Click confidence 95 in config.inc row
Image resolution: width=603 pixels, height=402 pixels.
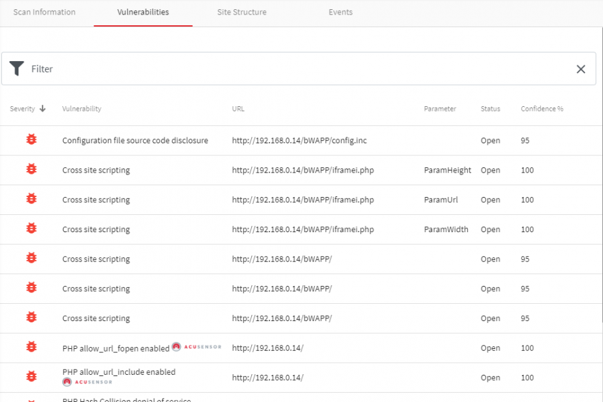[x=525, y=141]
